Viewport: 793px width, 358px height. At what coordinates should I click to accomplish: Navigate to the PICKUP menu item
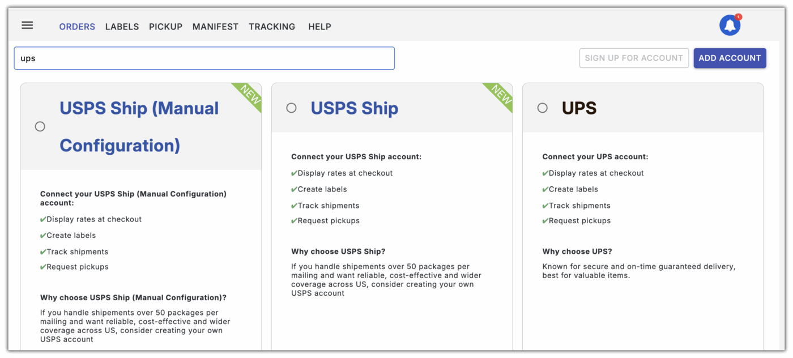[x=165, y=27]
